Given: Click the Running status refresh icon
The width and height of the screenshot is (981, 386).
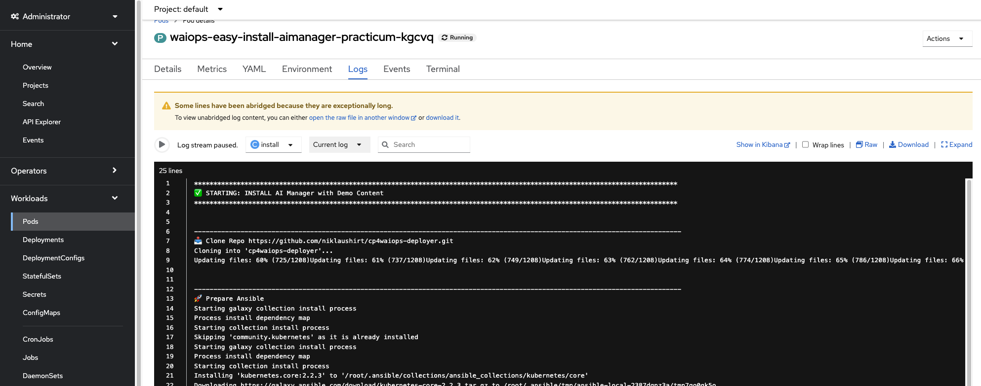Looking at the screenshot, I should click(x=445, y=37).
